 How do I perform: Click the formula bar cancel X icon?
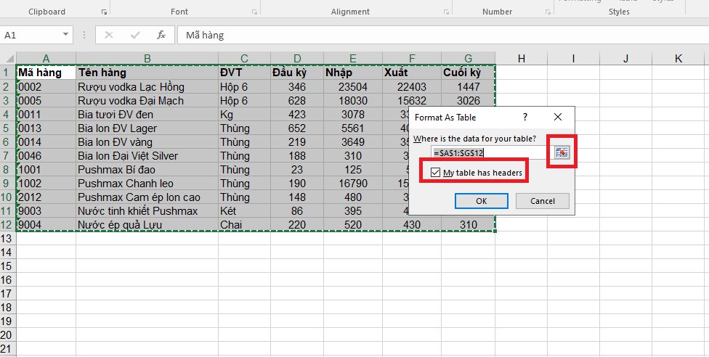(x=109, y=35)
